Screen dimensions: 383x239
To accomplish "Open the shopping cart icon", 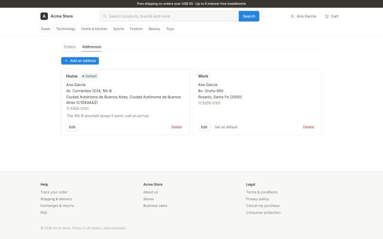I will coord(327,16).
